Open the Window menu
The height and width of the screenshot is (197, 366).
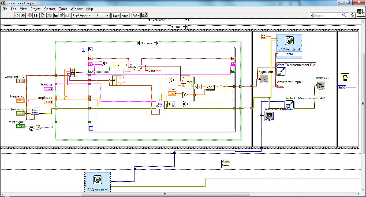[x=77, y=9]
